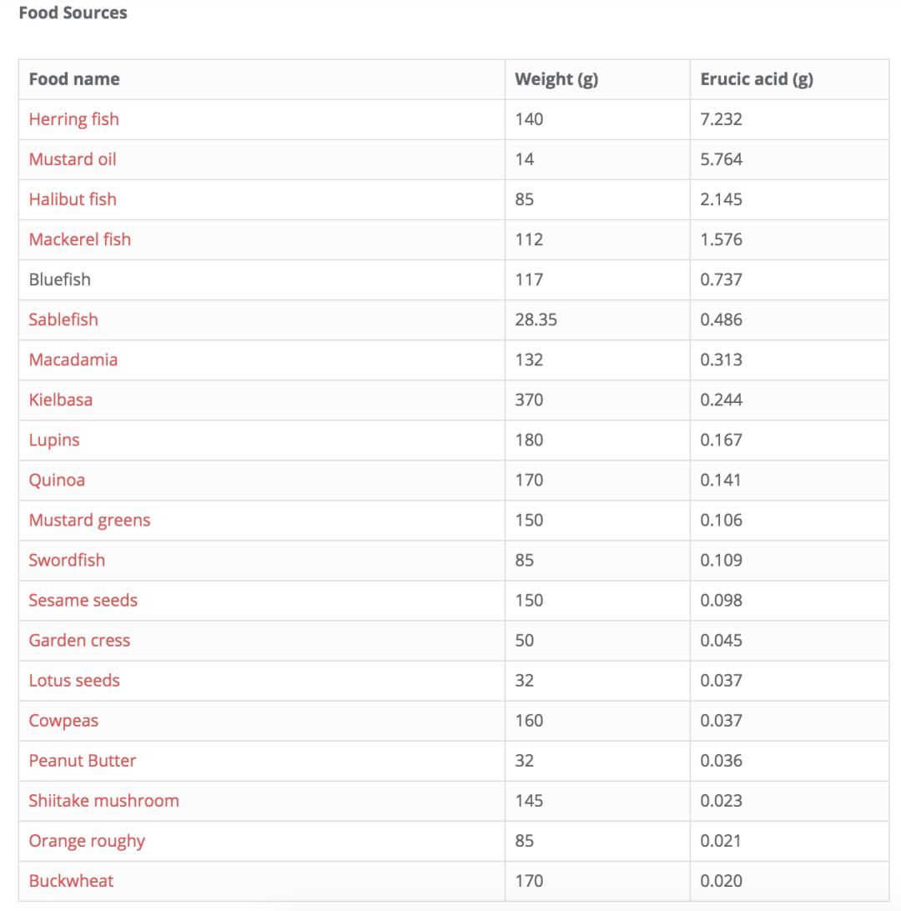Screen dimensions: 901x911
Task: Open the Lupins link
Action: (x=54, y=440)
